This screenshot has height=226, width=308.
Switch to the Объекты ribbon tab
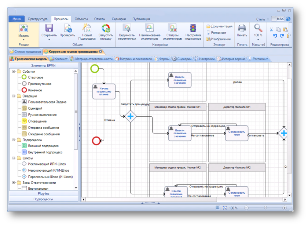[x=81, y=19]
